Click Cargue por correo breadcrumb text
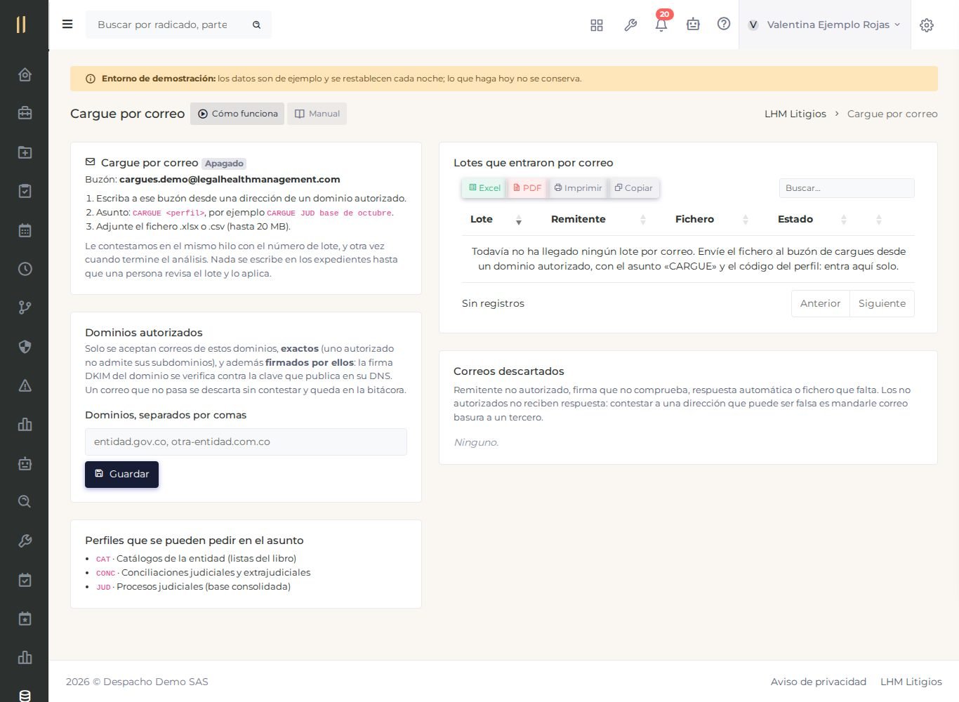 892,114
